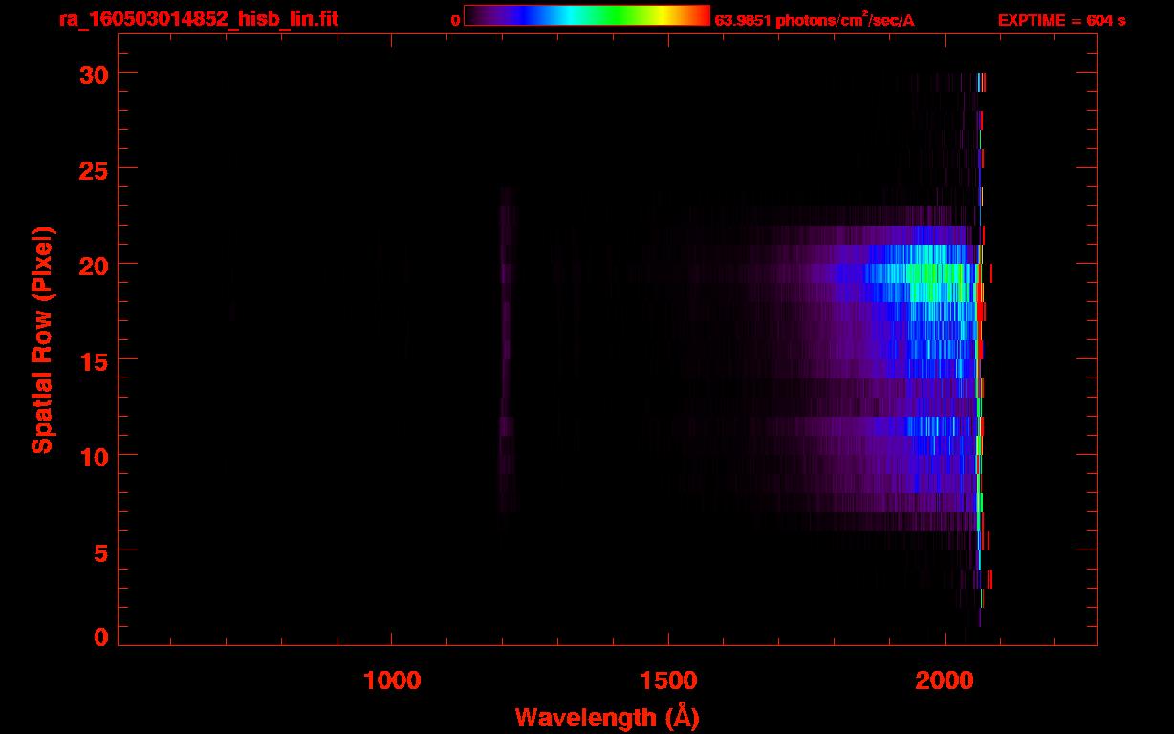Click the colorbar minimum value 0
Screen dimensions: 1174x734
tap(456, 20)
